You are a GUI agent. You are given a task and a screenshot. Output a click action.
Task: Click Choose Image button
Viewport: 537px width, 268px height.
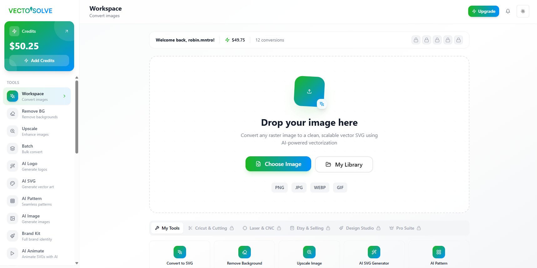click(278, 164)
